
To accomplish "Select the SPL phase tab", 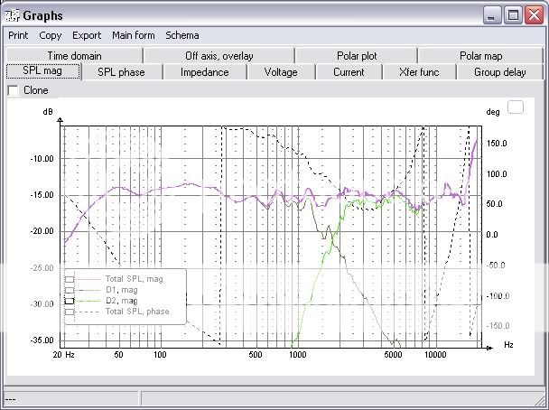I will click(x=121, y=72).
